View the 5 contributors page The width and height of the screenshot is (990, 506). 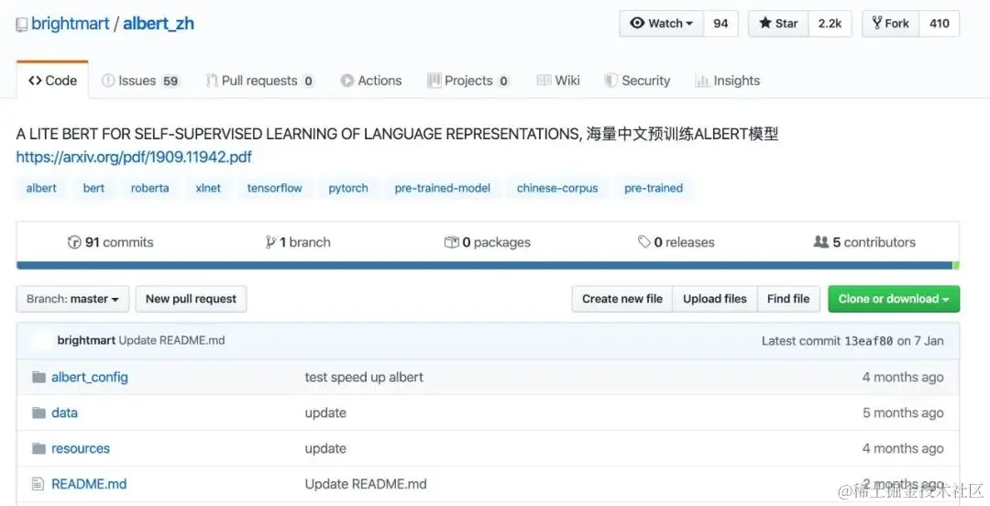coord(864,242)
